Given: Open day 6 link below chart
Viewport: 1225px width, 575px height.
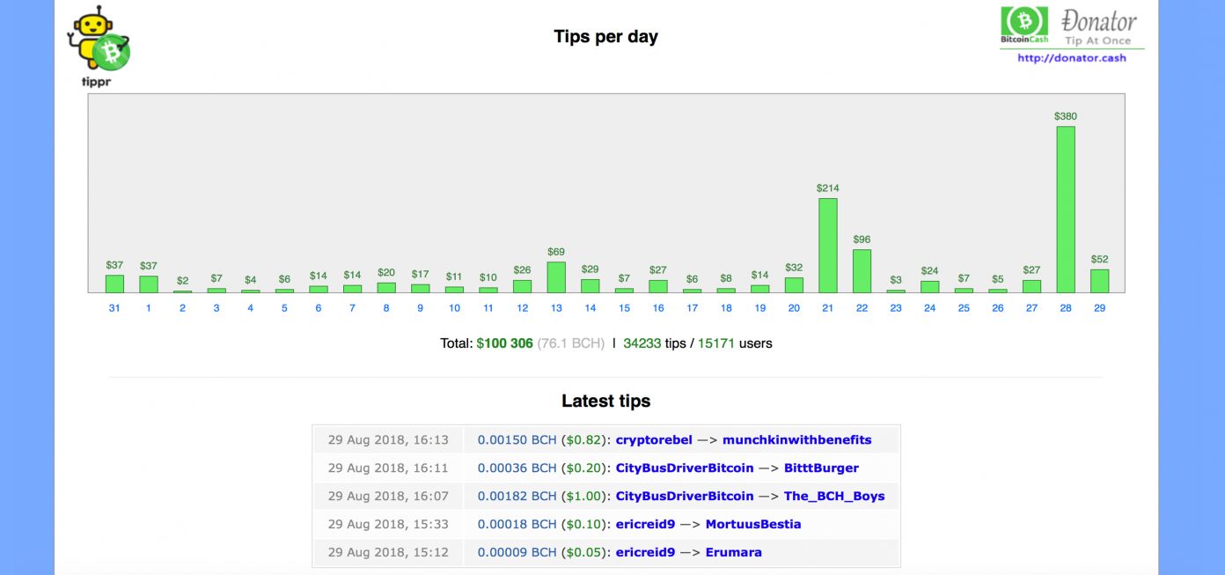Looking at the screenshot, I should point(319,308).
